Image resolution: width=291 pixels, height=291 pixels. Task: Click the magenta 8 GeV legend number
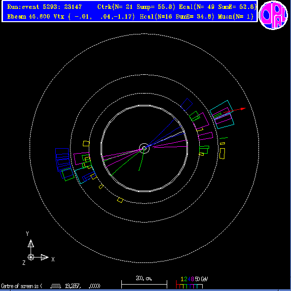tap(192, 279)
